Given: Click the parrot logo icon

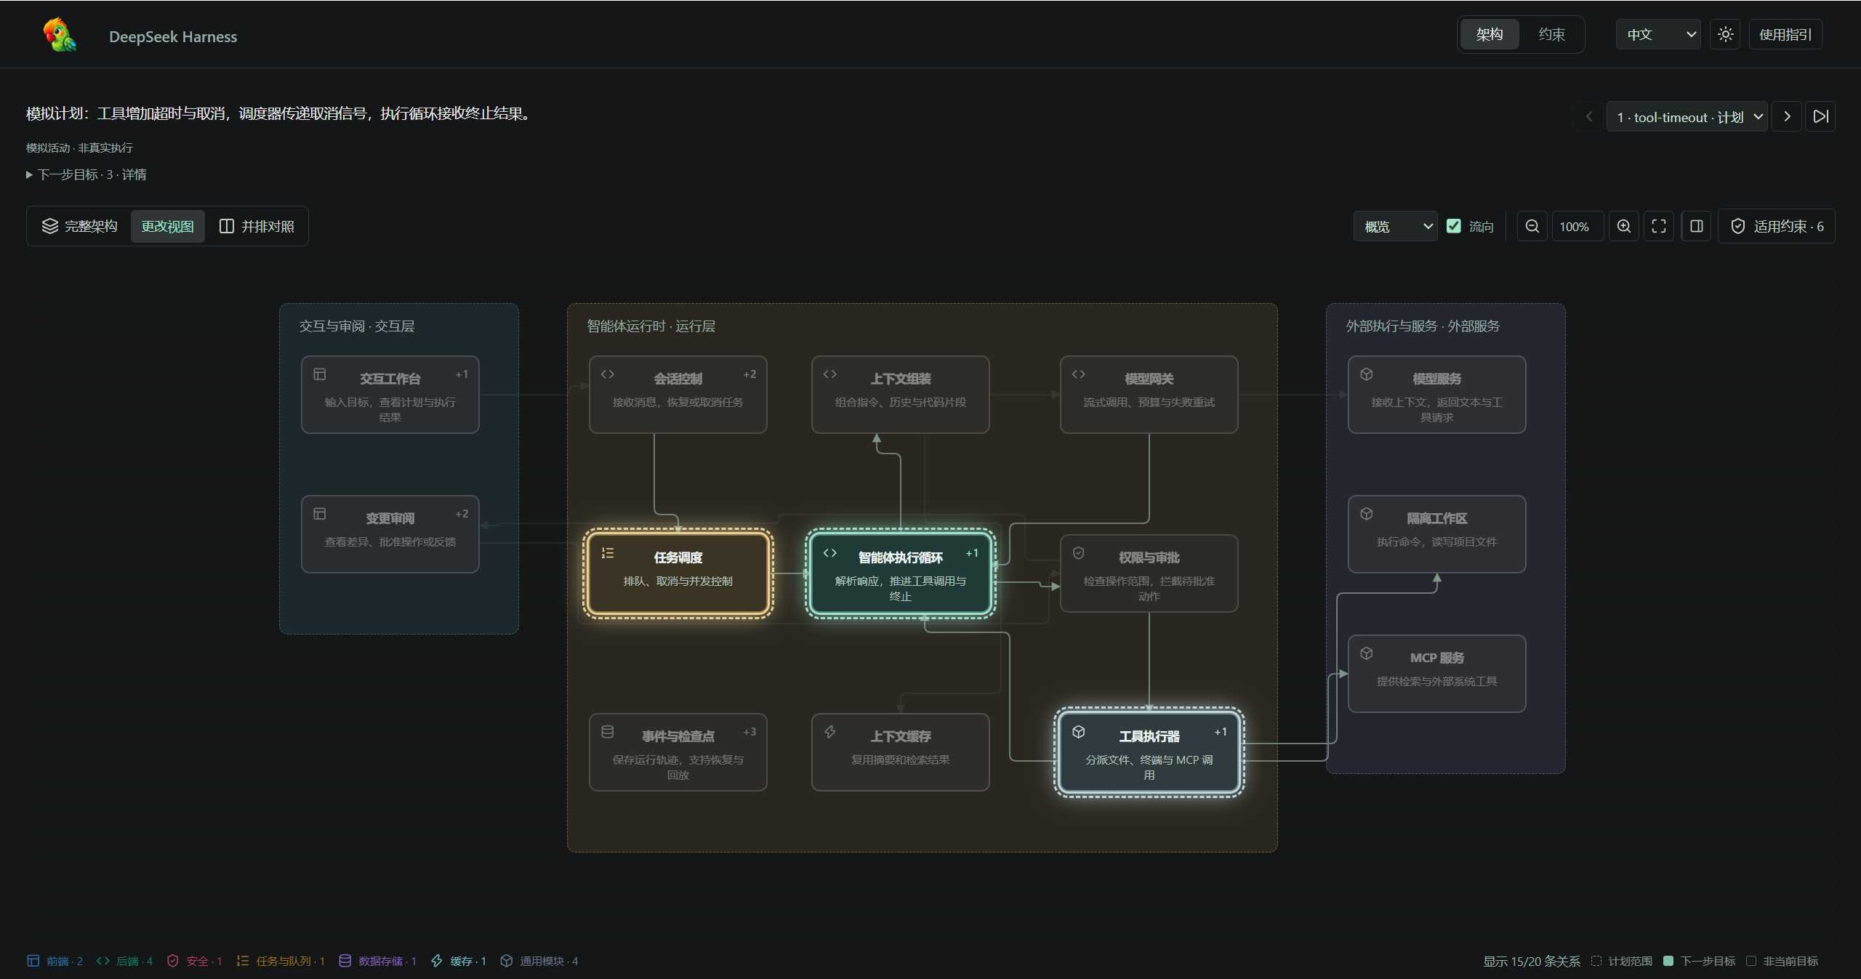Looking at the screenshot, I should [60, 35].
